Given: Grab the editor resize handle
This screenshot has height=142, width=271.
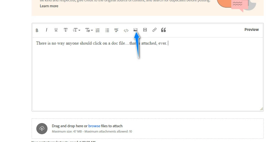Looking at the screenshot, I should 262,109.
